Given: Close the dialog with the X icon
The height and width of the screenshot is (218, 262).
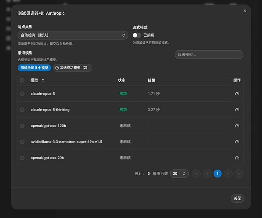Looking at the screenshot, I should pyautogui.click(x=245, y=10).
